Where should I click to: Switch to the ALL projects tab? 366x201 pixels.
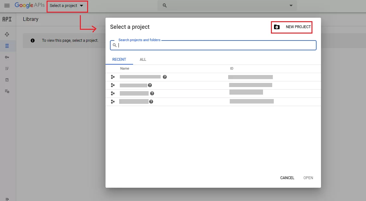143,60
